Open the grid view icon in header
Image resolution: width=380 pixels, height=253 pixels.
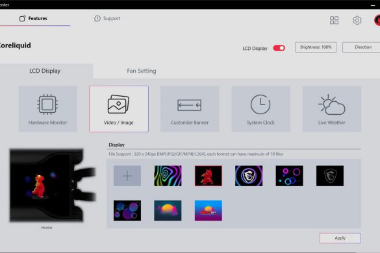(334, 20)
